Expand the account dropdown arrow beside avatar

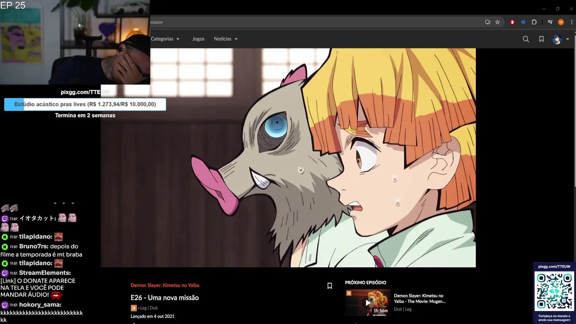(567, 39)
